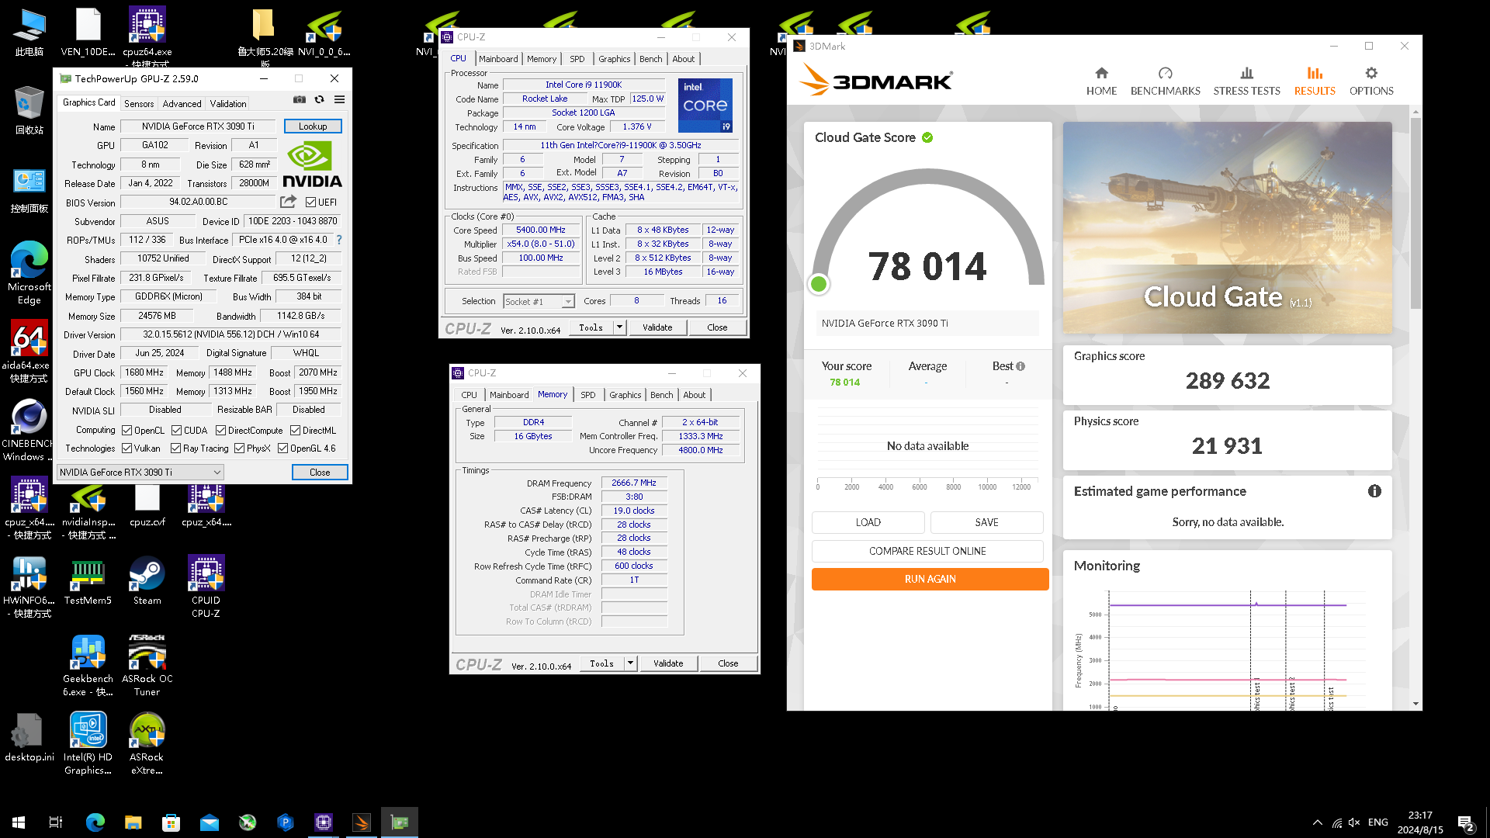Open Microsoft Store taskbar icon
This screenshot has width=1490, height=838.
(x=172, y=822)
